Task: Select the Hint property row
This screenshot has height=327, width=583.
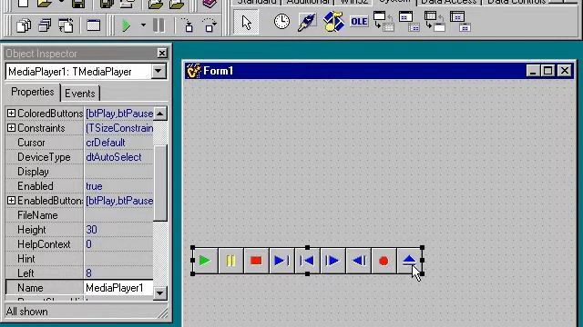Action: point(79,259)
